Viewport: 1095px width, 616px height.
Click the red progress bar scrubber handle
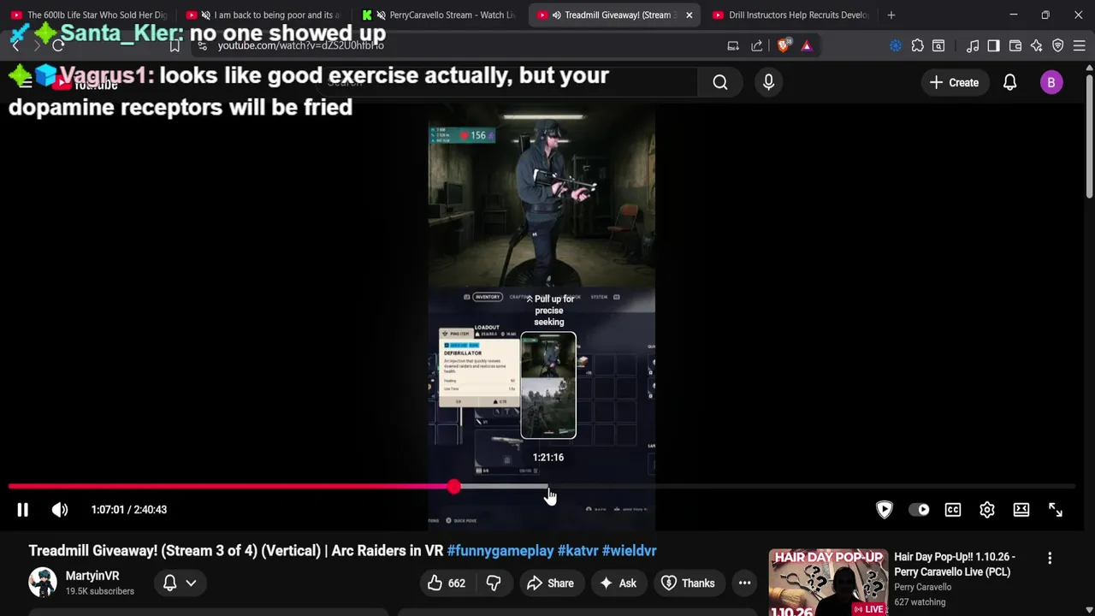[453, 487]
